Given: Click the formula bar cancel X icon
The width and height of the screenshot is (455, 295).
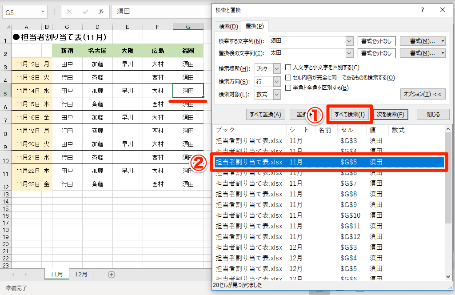Looking at the screenshot, I should coord(69,12).
